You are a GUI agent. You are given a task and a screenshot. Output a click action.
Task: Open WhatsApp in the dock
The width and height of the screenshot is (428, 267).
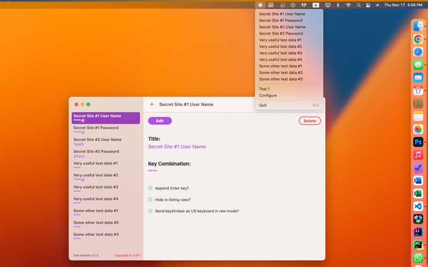418,258
